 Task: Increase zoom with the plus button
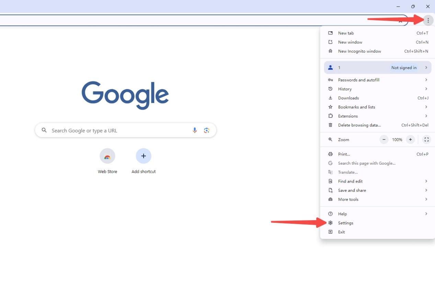click(410, 140)
